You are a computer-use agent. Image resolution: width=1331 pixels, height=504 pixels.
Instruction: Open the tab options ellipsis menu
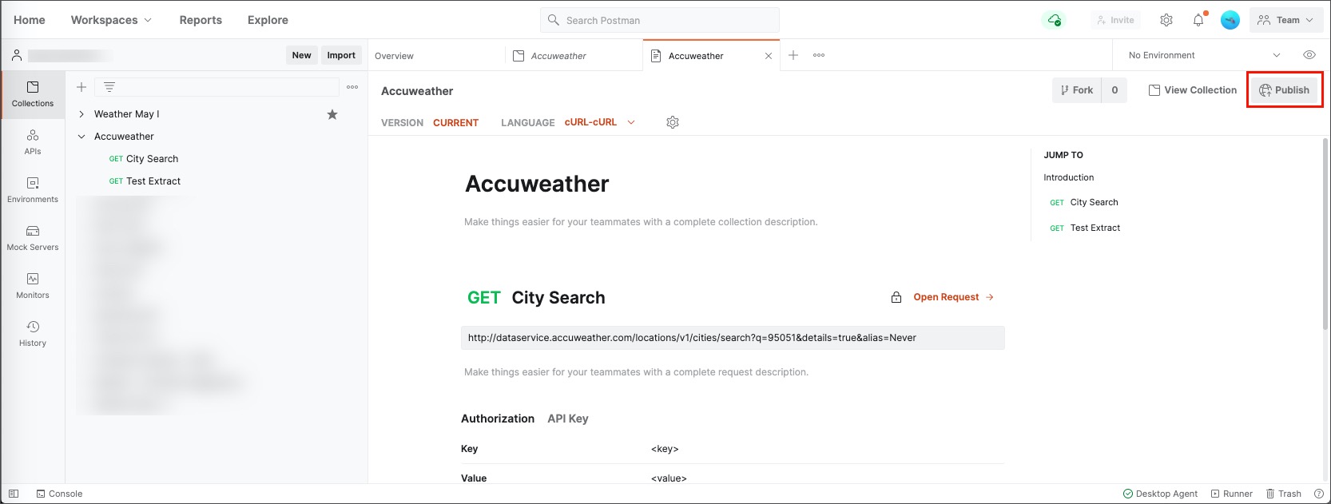pyautogui.click(x=819, y=55)
